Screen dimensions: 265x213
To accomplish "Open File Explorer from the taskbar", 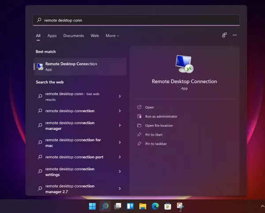I will [x=143, y=206].
